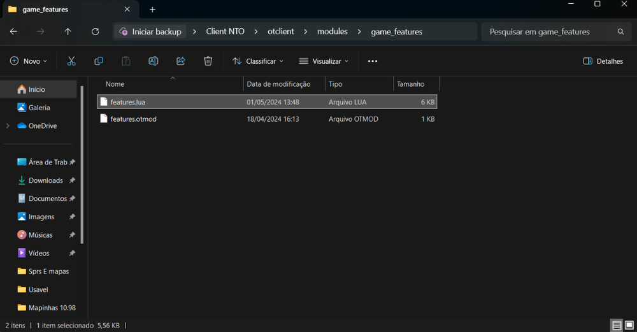Open the Novo dropdown menu
The width and height of the screenshot is (637, 332).
point(29,61)
